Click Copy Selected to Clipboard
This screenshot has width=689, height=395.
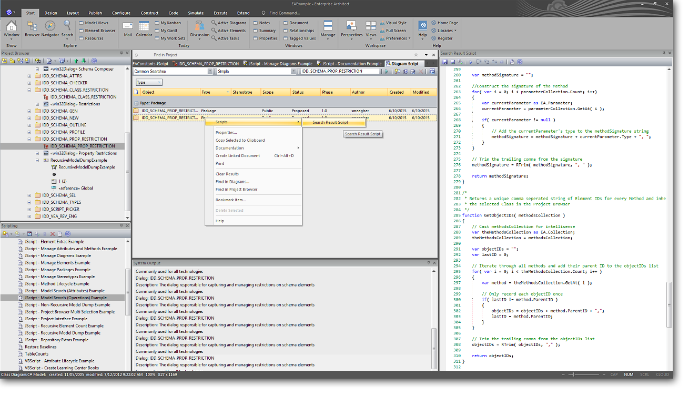coord(240,140)
